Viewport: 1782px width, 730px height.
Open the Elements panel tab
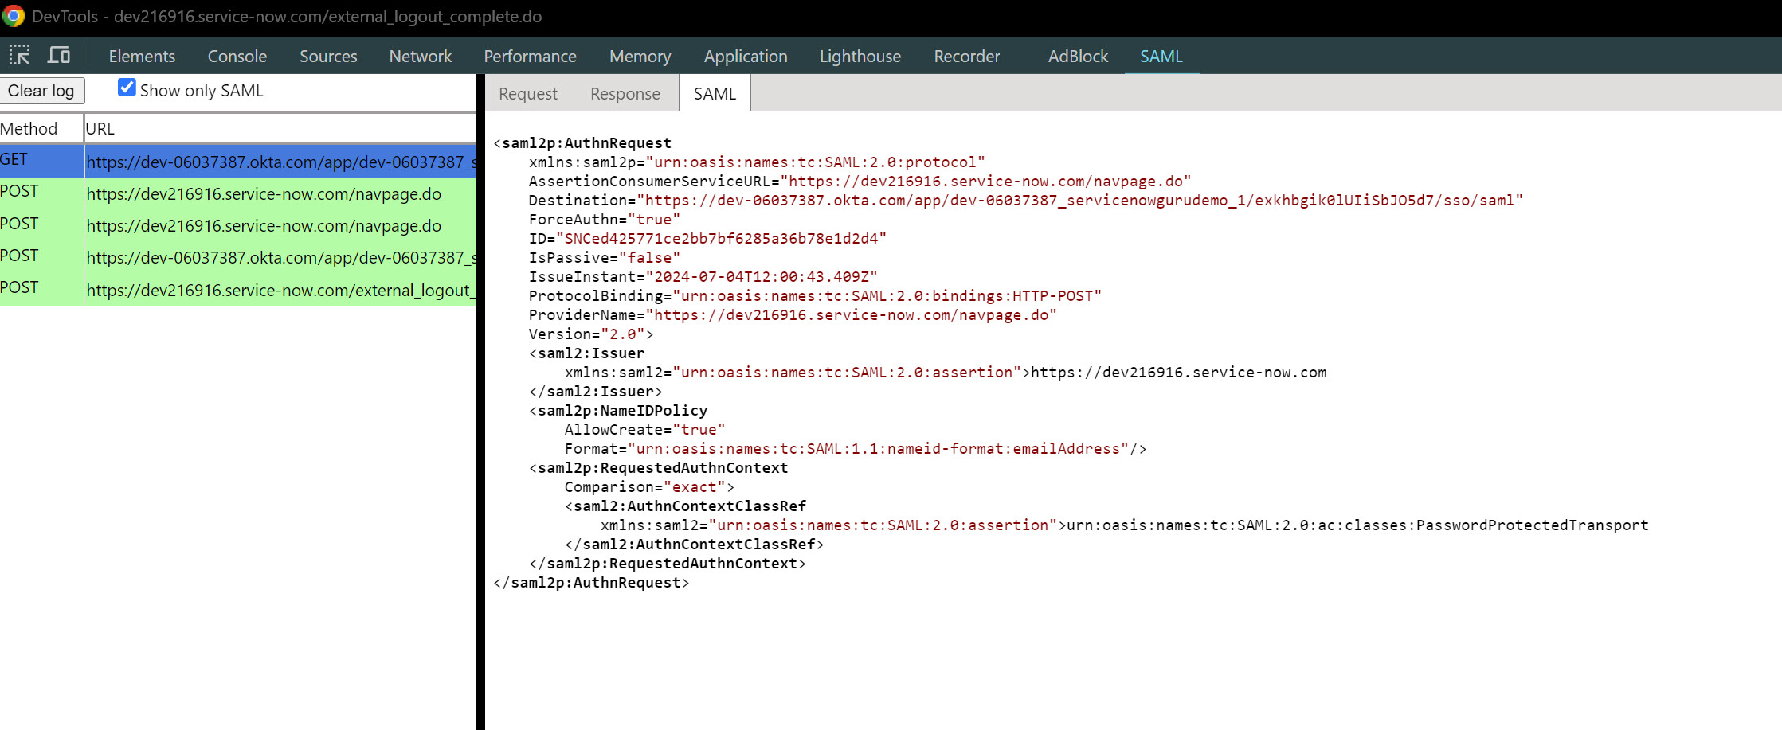(x=142, y=57)
